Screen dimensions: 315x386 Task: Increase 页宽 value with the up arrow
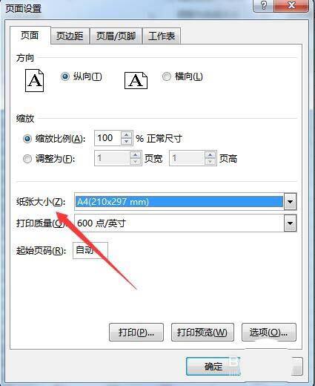(135, 155)
